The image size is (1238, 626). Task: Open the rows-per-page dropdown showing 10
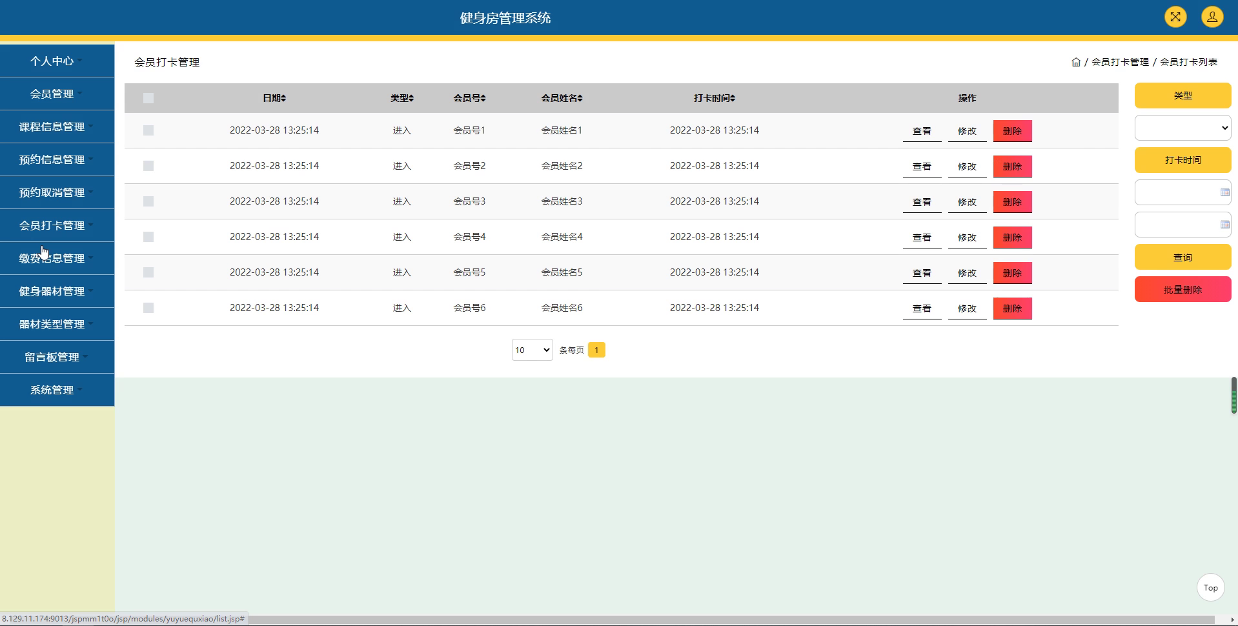pos(532,350)
